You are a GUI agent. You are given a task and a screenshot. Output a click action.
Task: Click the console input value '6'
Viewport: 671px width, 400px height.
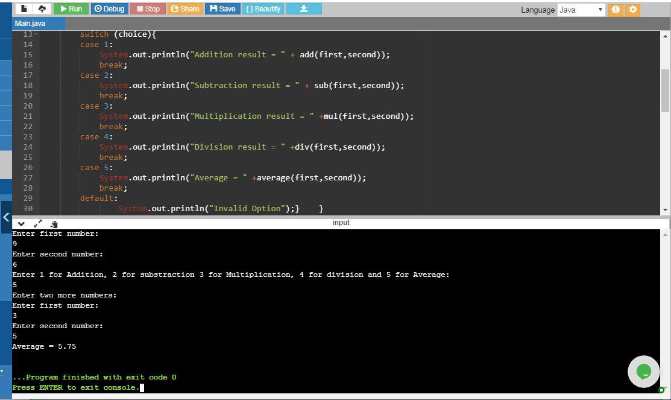[x=15, y=264]
